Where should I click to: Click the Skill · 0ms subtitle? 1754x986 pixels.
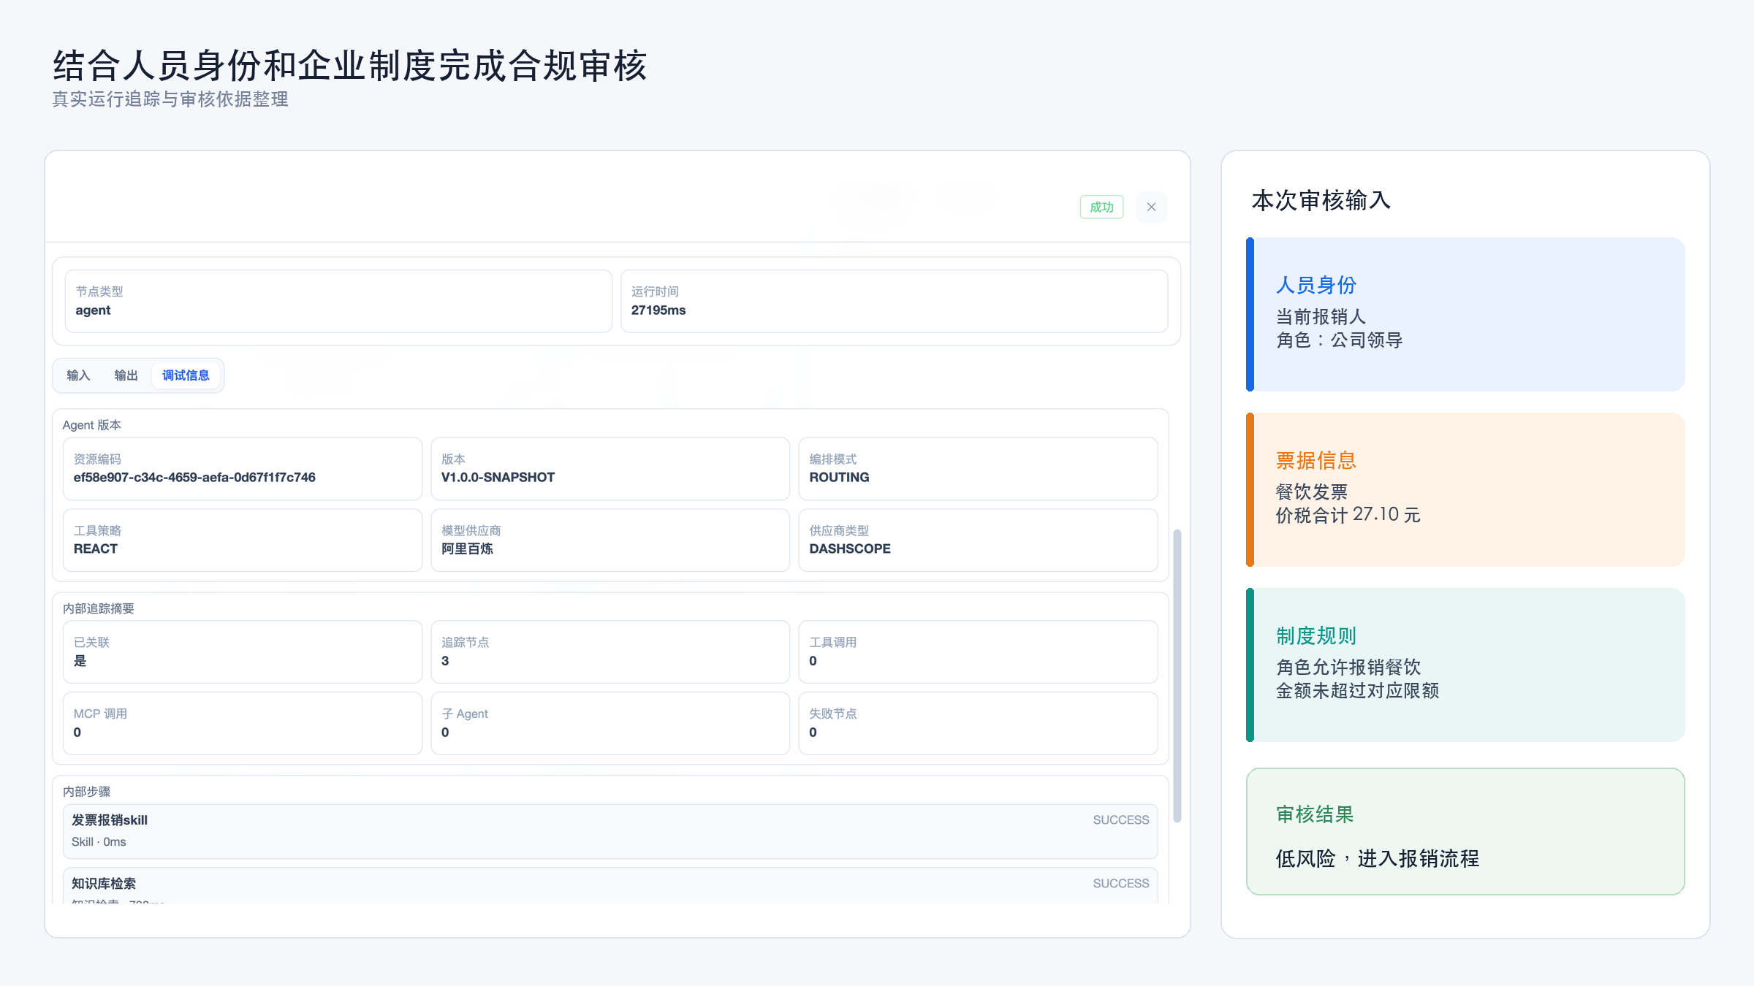(x=99, y=842)
